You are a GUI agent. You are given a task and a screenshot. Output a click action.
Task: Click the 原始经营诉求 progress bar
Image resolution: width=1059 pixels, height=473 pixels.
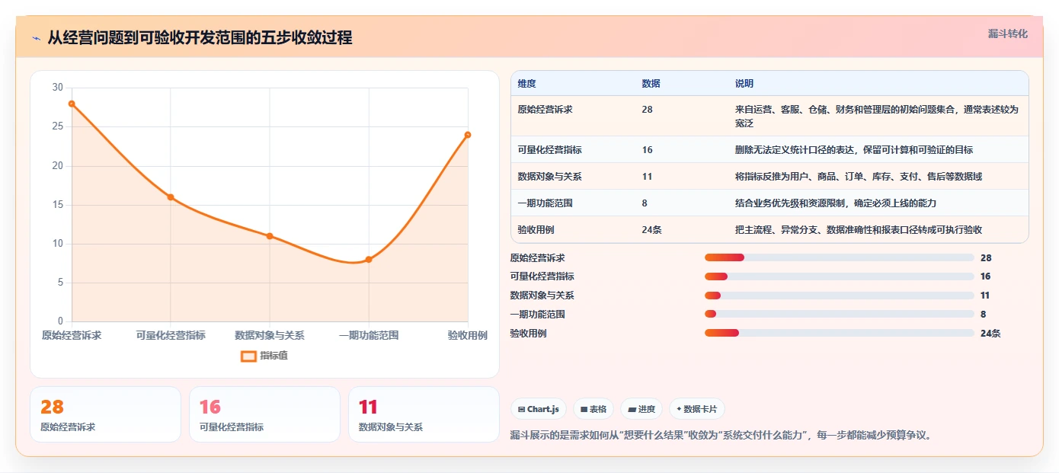pyautogui.click(x=840, y=258)
